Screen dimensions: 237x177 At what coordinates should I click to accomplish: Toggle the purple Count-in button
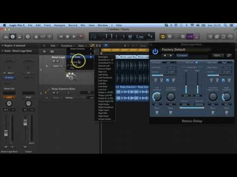(x=190, y=37)
